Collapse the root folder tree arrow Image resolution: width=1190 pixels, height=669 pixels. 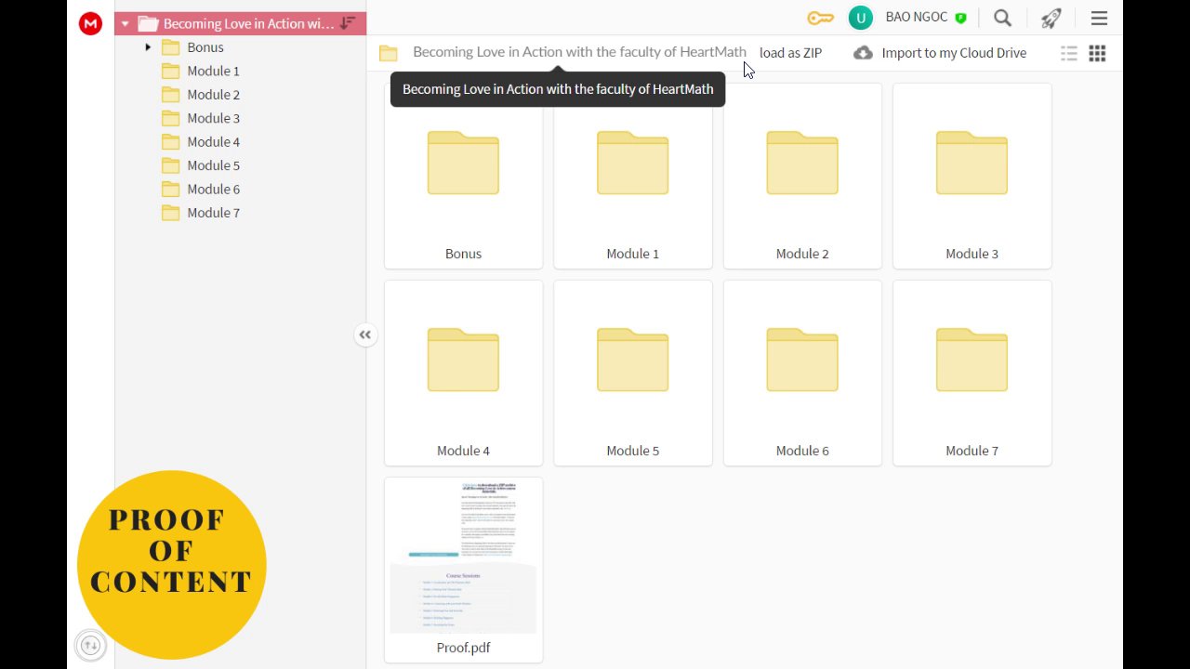click(126, 24)
